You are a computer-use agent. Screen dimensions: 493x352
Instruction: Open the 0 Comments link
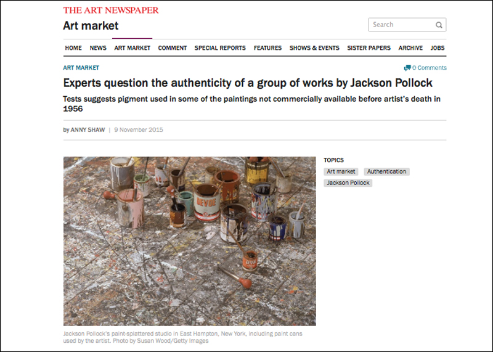click(x=429, y=68)
